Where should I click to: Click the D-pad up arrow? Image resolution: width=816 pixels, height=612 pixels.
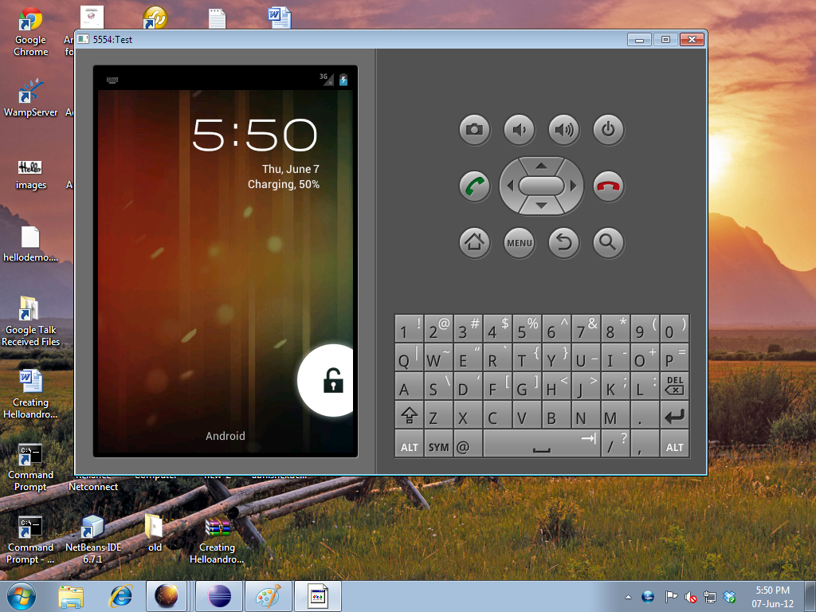[541, 166]
